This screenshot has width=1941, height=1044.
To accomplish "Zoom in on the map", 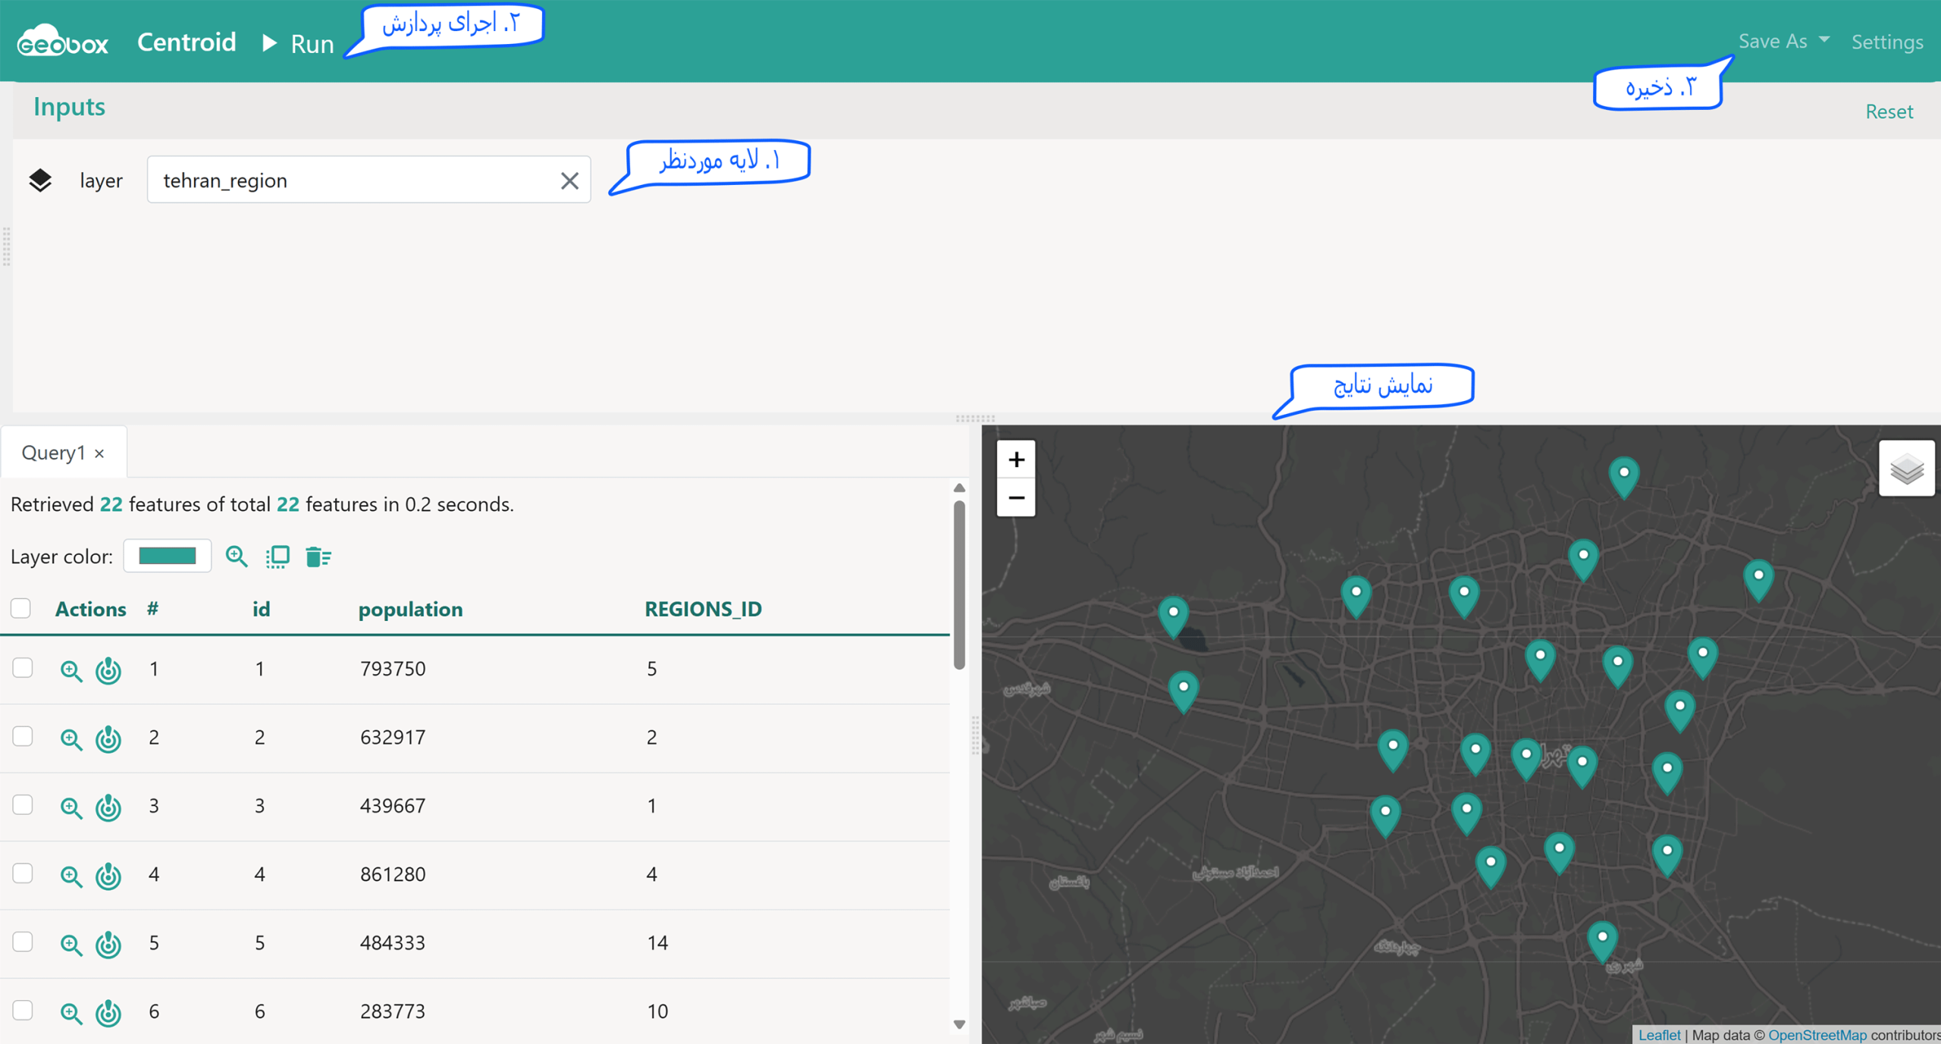I will tap(1016, 459).
